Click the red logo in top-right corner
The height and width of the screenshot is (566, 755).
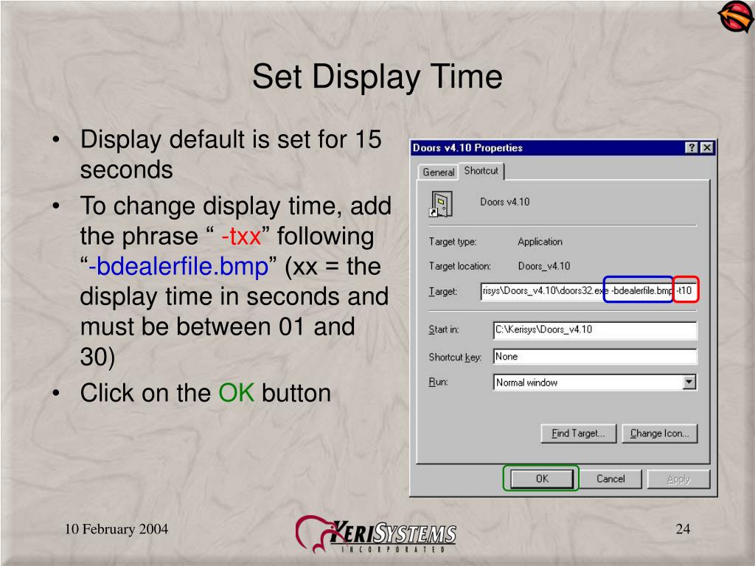pyautogui.click(x=735, y=17)
